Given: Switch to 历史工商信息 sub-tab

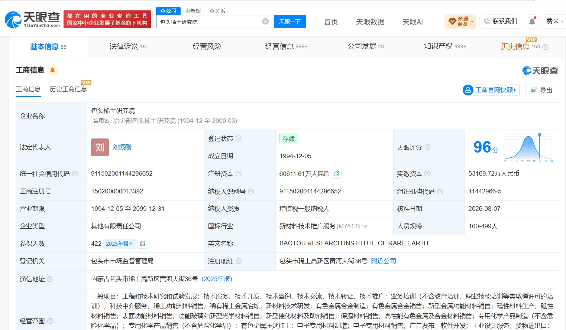Looking at the screenshot, I should 68,89.
